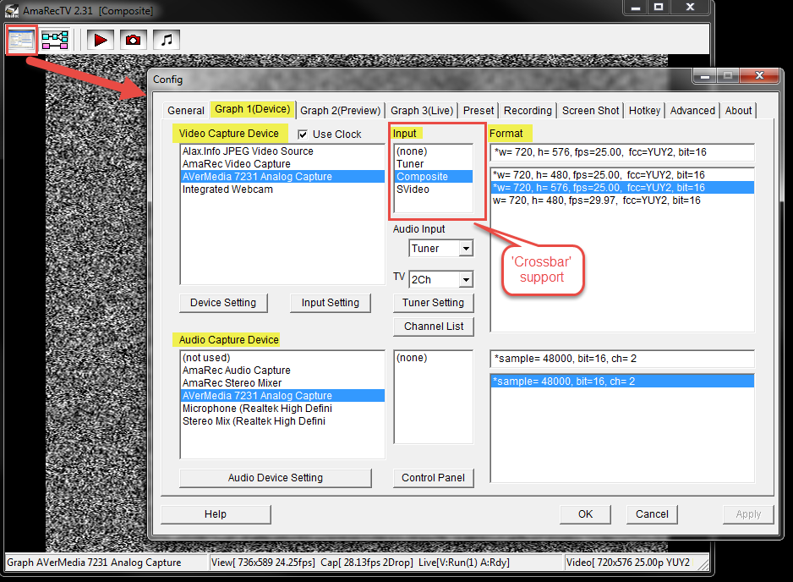The image size is (793, 582).
Task: Select Tuner in the Input list
Action: click(434, 164)
